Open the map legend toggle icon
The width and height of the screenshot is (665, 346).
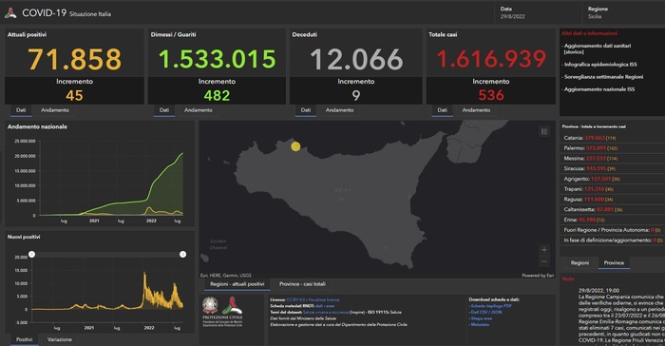tap(544, 131)
